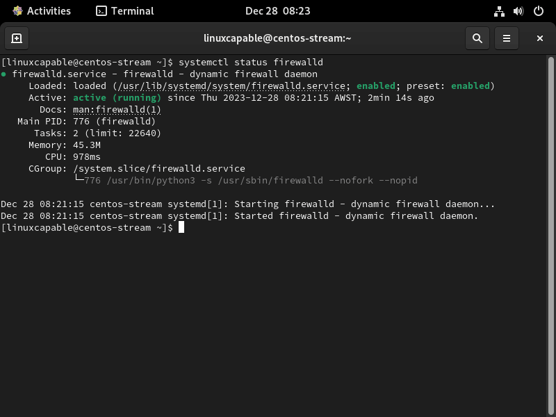Close the terminal window
556x417 pixels.
pyautogui.click(x=540, y=38)
